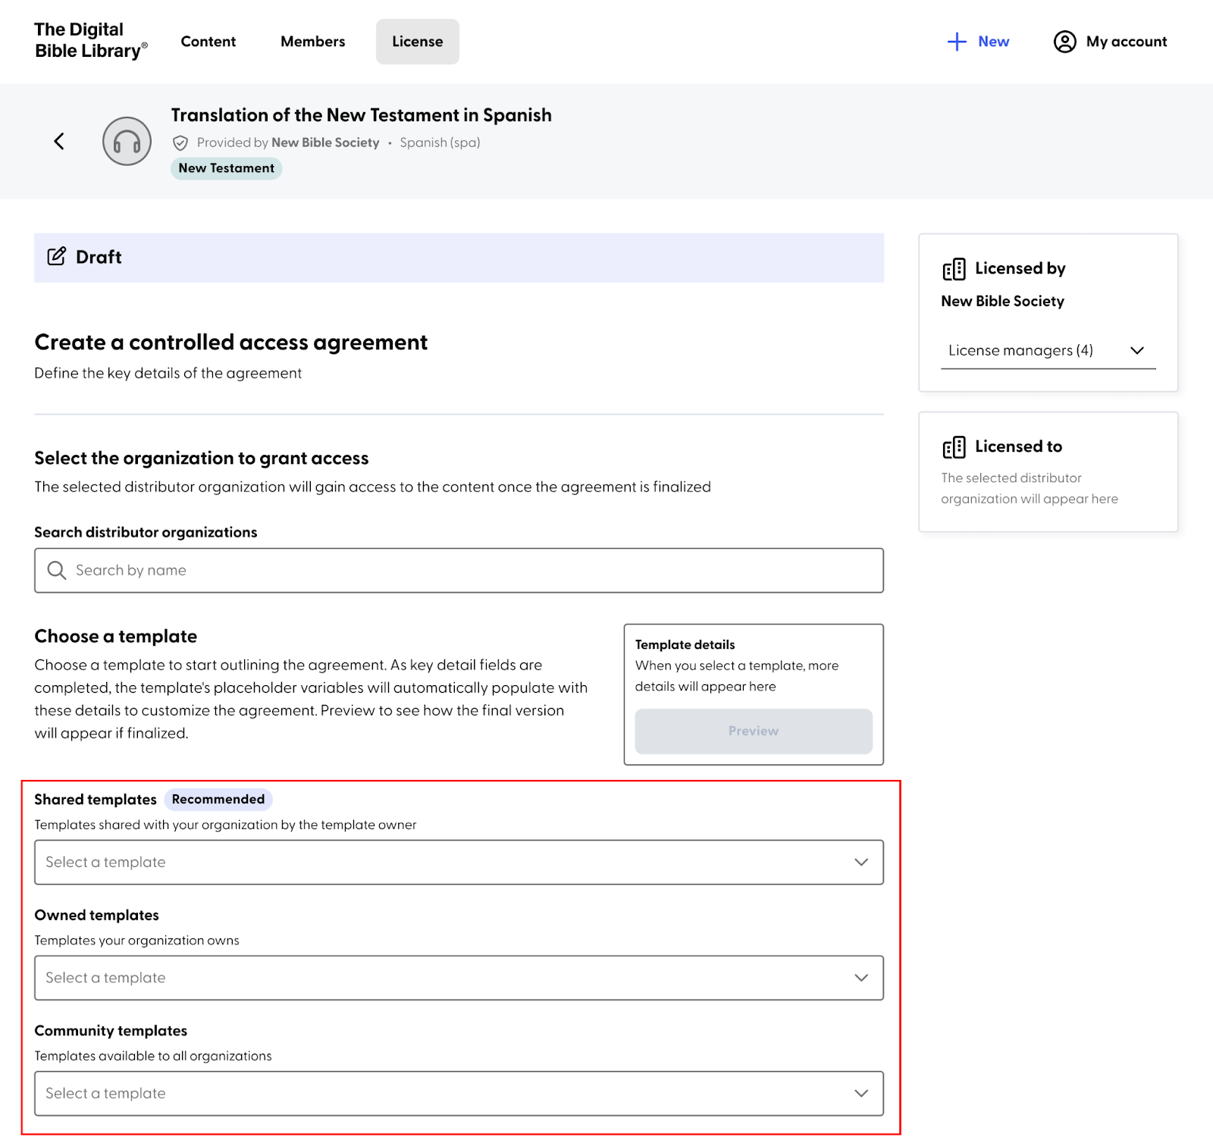Screen dimensions: 1213x1143
Task: Click the chevron of Community templates dropdown
Action: tap(861, 1093)
